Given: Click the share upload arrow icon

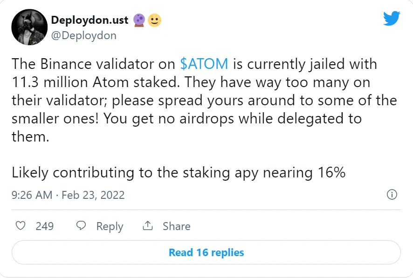Looking at the screenshot, I should 148,225.
